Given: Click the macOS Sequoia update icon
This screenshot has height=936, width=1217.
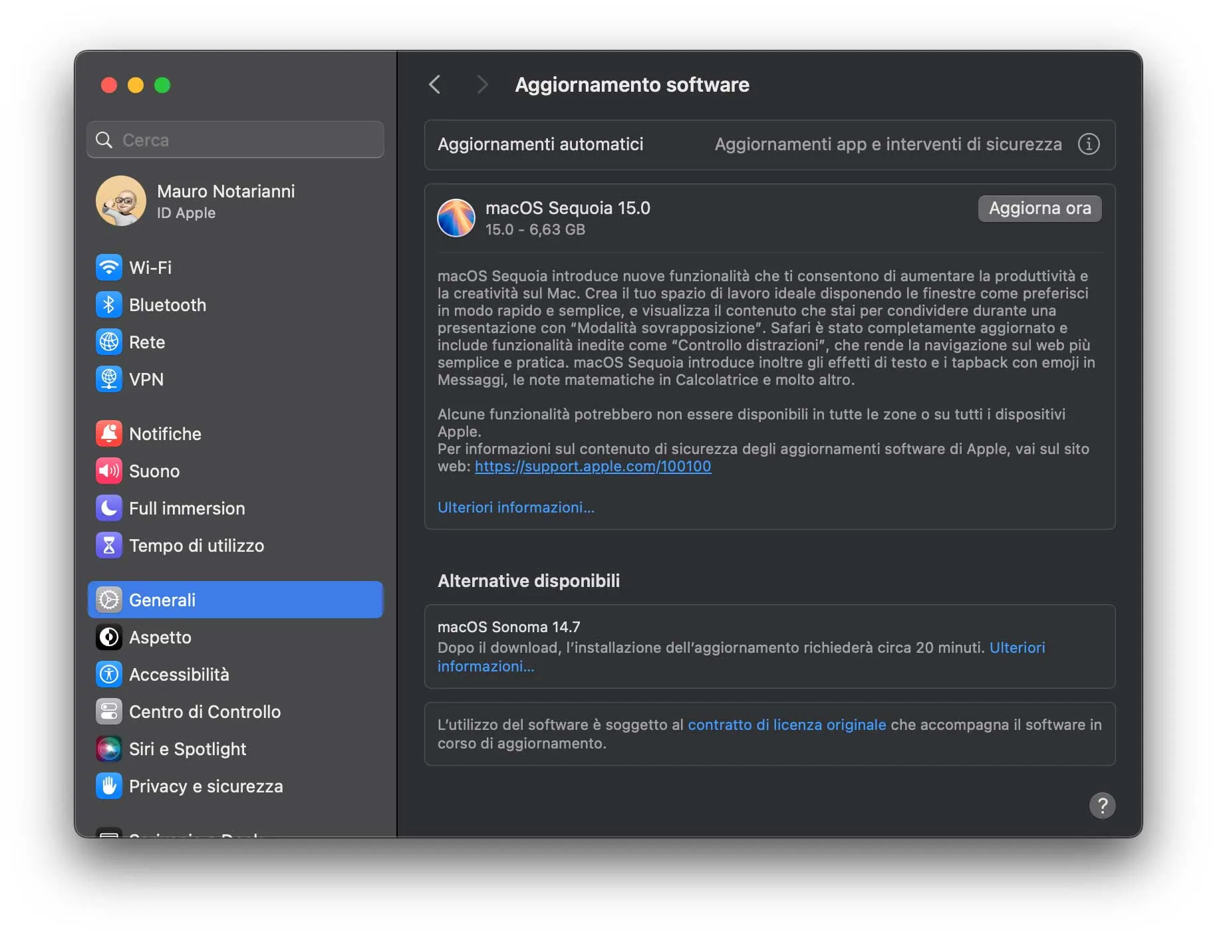Looking at the screenshot, I should pos(456,218).
